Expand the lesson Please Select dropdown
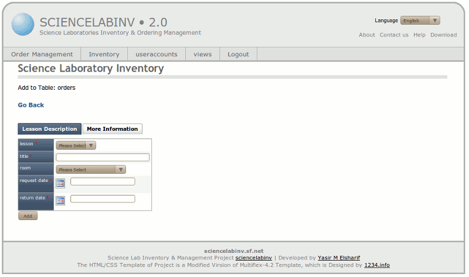The width and height of the screenshot is (469, 277). 76,146
